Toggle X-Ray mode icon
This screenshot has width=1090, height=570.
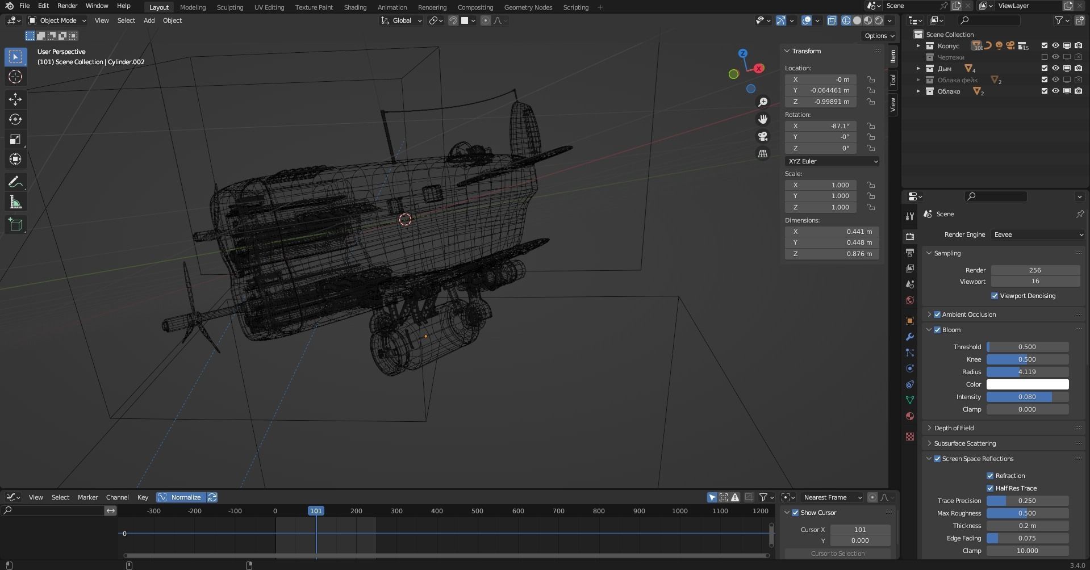tap(832, 20)
